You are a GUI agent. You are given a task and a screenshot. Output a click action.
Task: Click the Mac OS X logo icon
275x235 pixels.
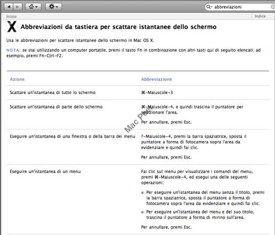[x=12, y=27]
